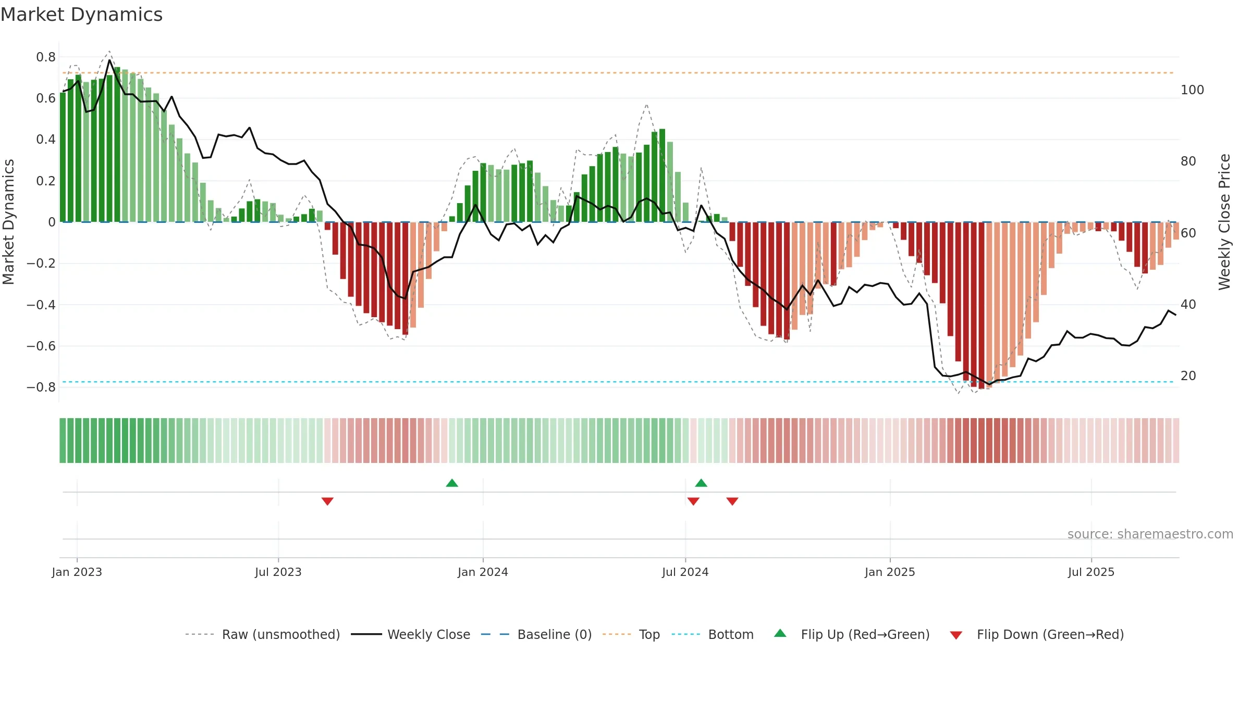Click the Bottom legend entry

pos(713,634)
